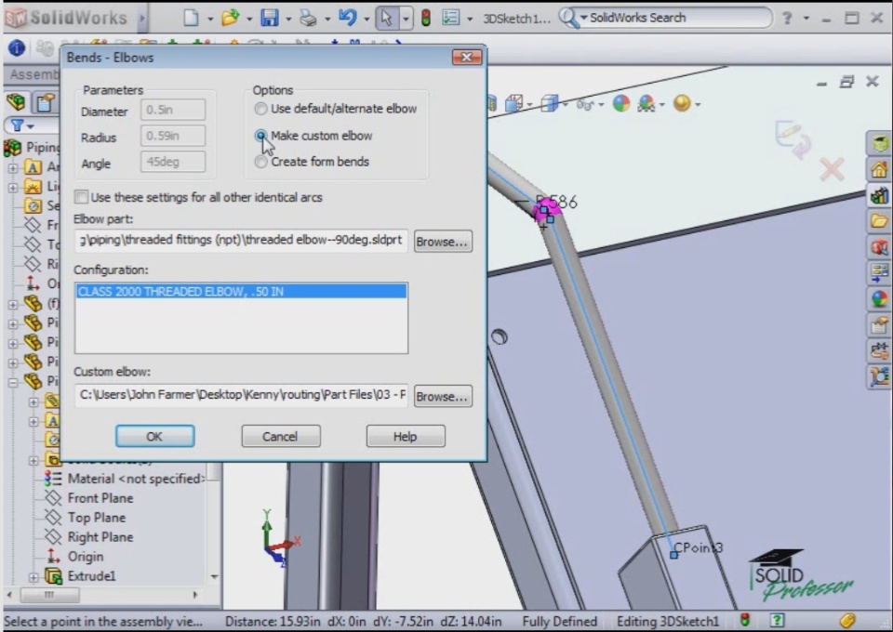Open the Design Library task pane tab
The image size is (893, 632).
pyautogui.click(x=879, y=195)
